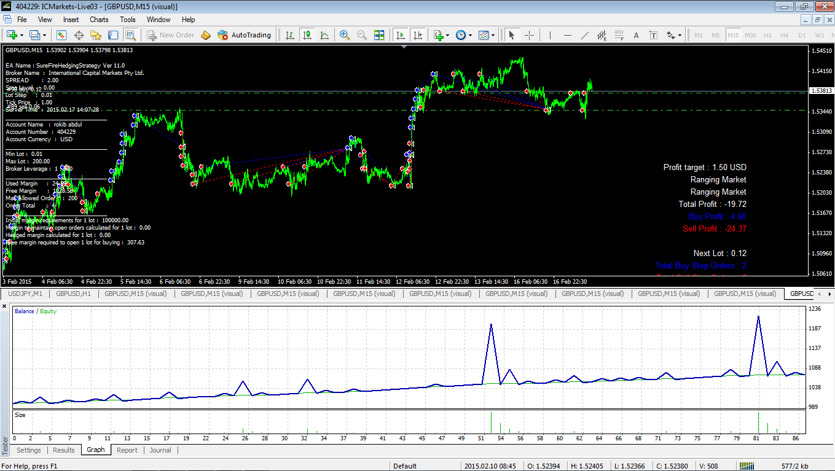
Task: Choose the Fibonacci retracement tool
Action: click(x=619, y=35)
